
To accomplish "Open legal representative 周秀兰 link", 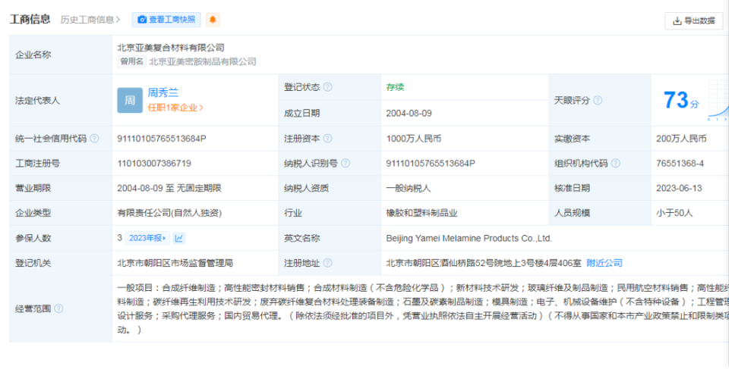I will pyautogui.click(x=163, y=92).
